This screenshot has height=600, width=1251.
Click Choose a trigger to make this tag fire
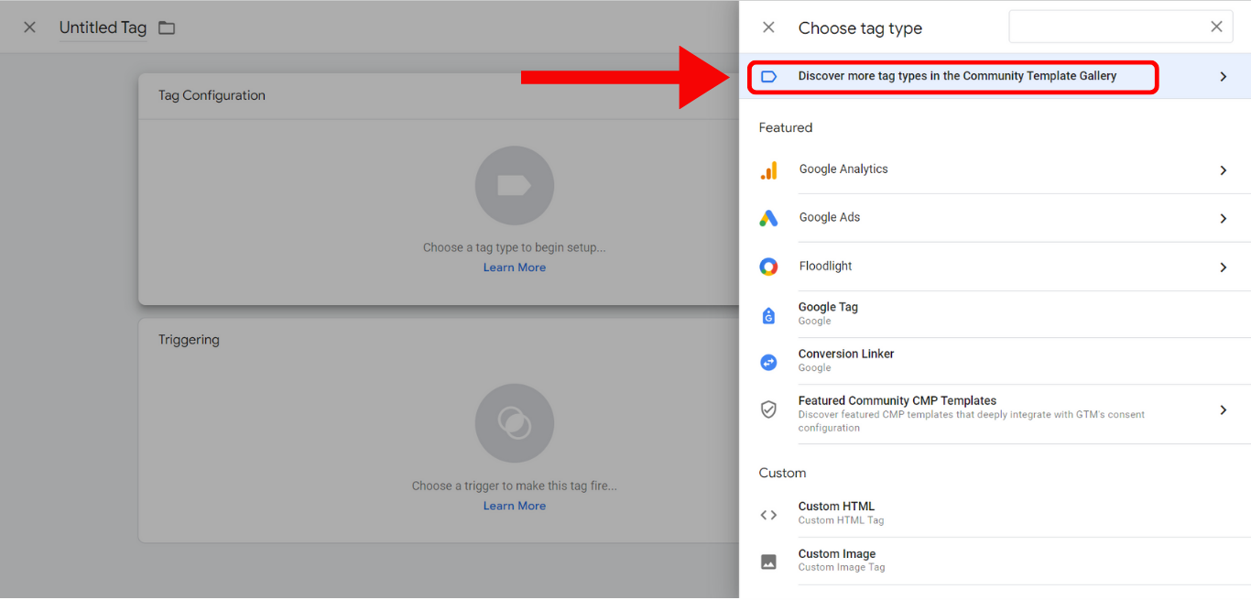[515, 486]
